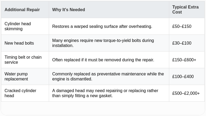Viewport: 206px width, 116px height.
Task: Click the £30–£100 cost cell
Action: [x=187, y=43]
